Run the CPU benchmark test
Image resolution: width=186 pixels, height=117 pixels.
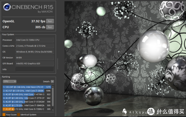click(50, 27)
